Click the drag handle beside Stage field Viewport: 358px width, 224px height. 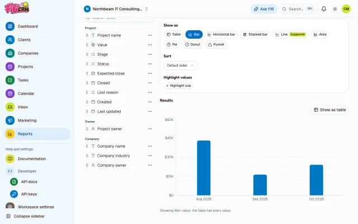[x=87, y=54]
